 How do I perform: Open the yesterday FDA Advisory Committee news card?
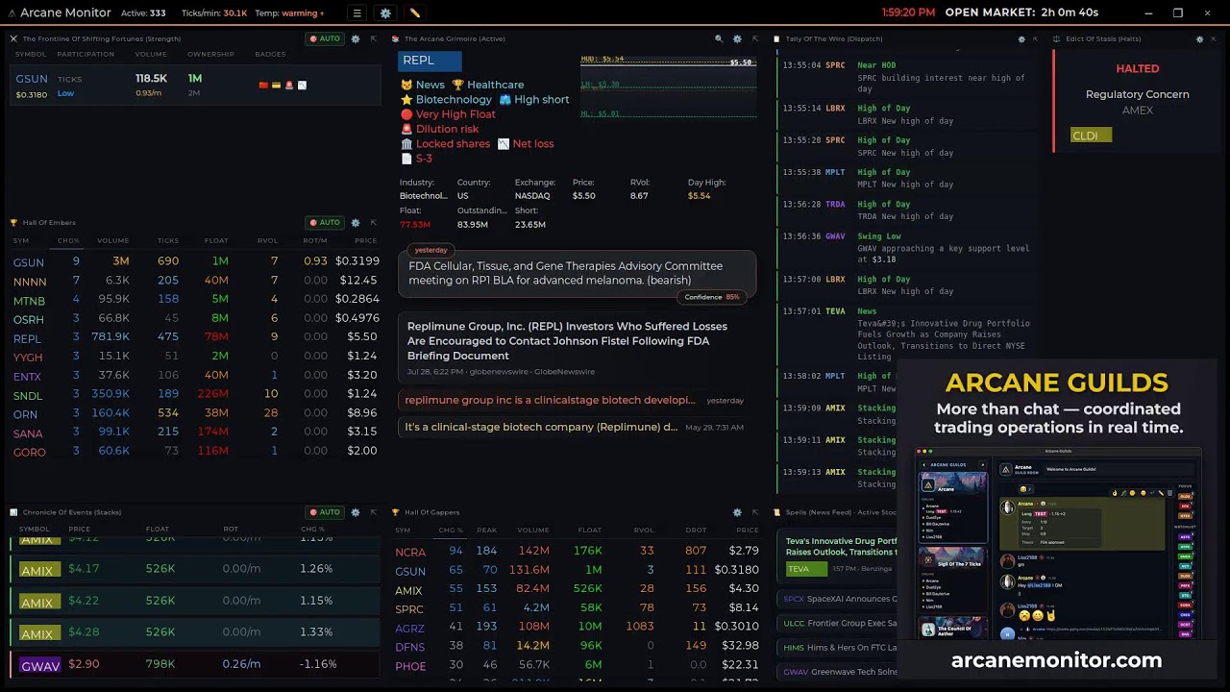tap(577, 274)
